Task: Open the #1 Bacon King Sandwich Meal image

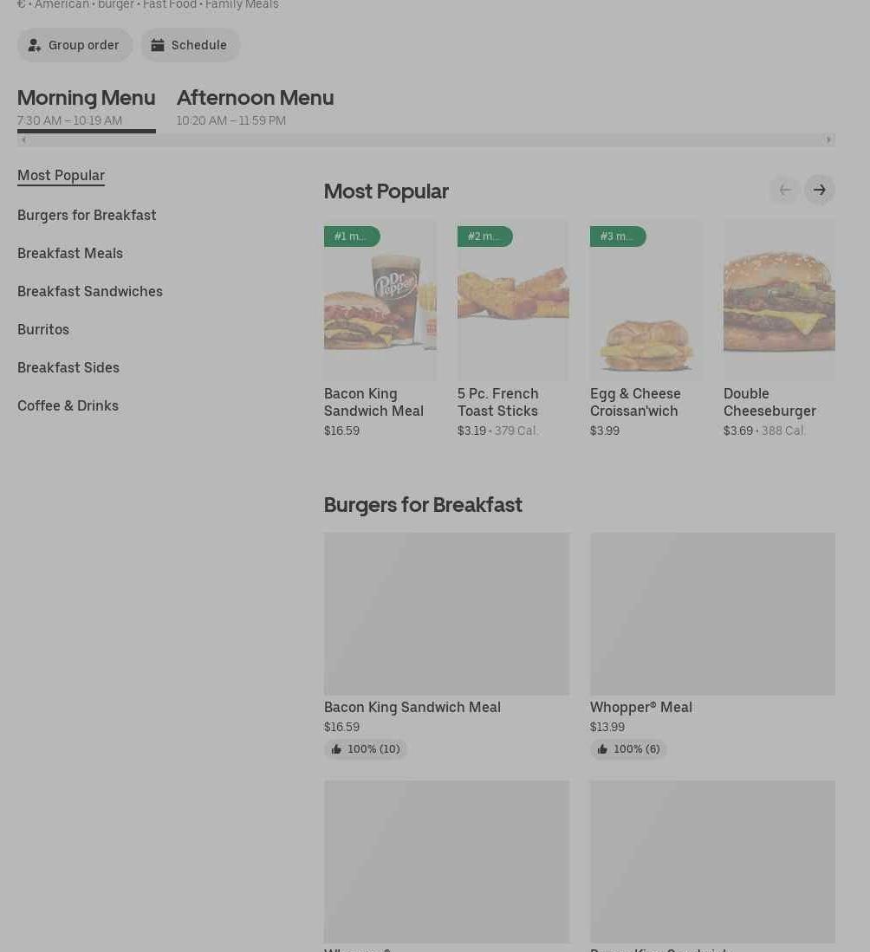Action: [x=380, y=300]
